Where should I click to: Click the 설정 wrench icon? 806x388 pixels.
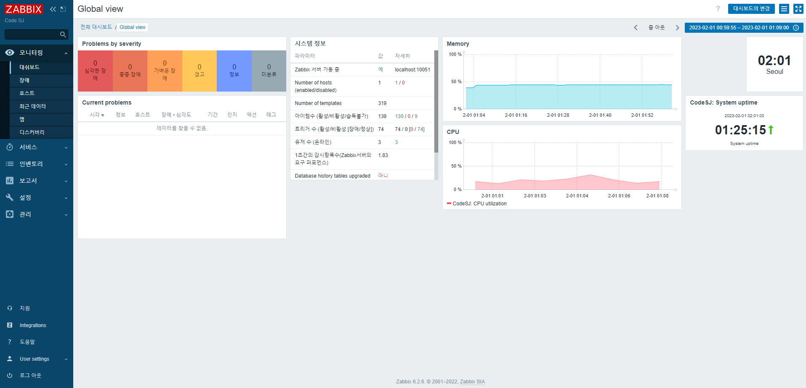10,197
